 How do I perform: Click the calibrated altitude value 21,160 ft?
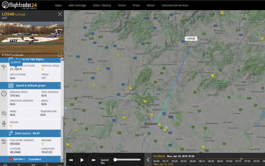click(x=16, y=69)
